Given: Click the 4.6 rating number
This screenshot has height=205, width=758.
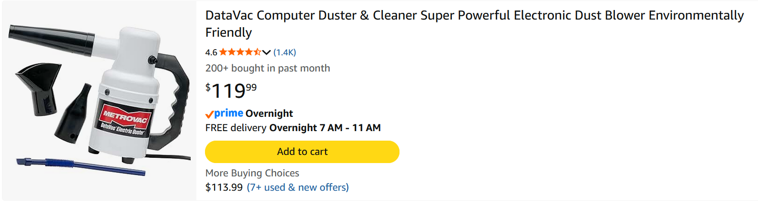Looking at the screenshot, I should coord(211,52).
